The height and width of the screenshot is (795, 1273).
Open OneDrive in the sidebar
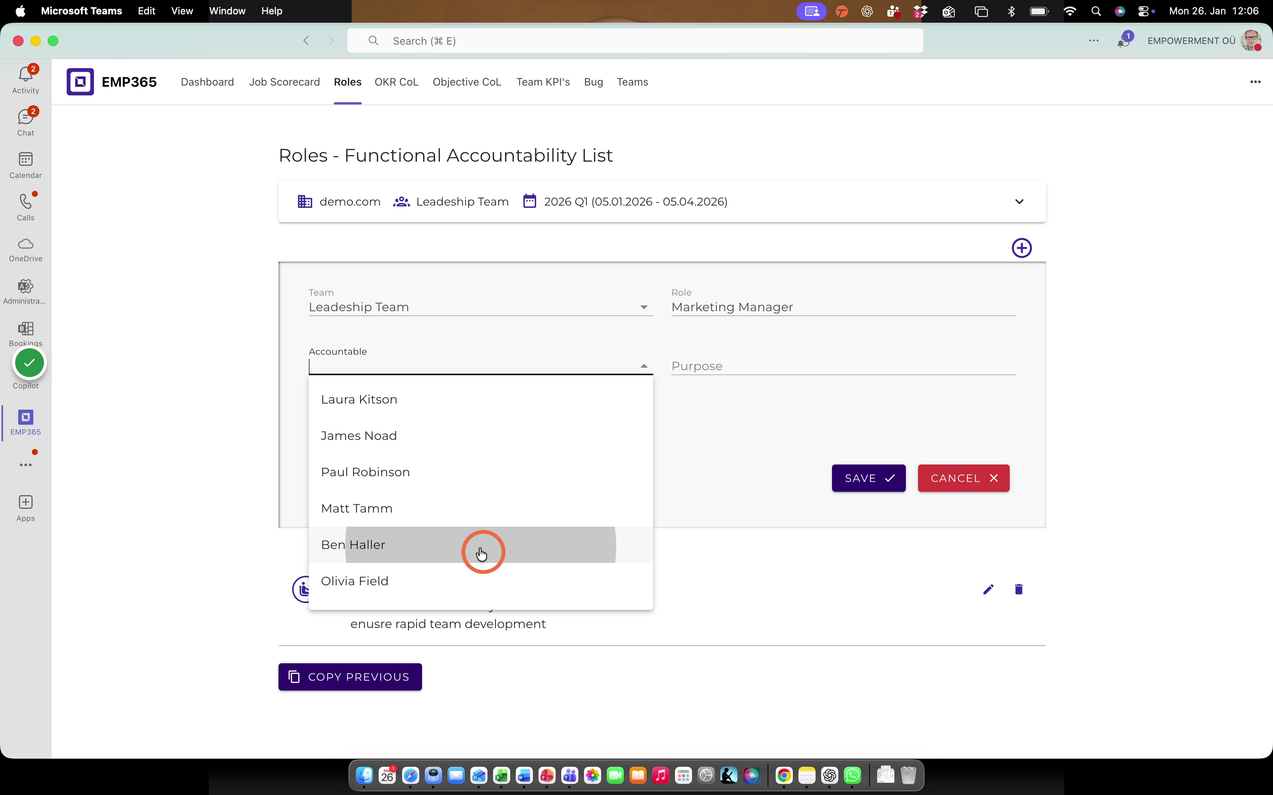click(x=25, y=249)
